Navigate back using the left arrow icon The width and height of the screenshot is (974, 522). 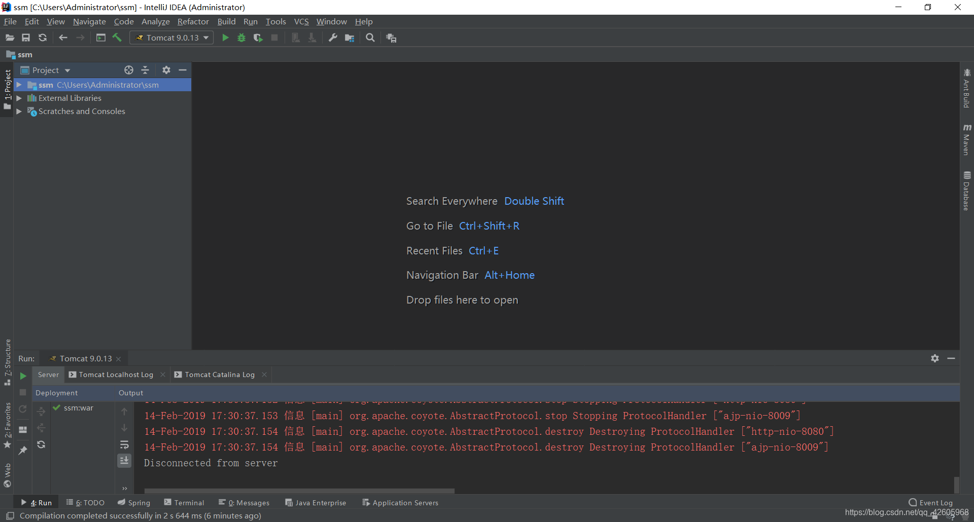[63, 38]
